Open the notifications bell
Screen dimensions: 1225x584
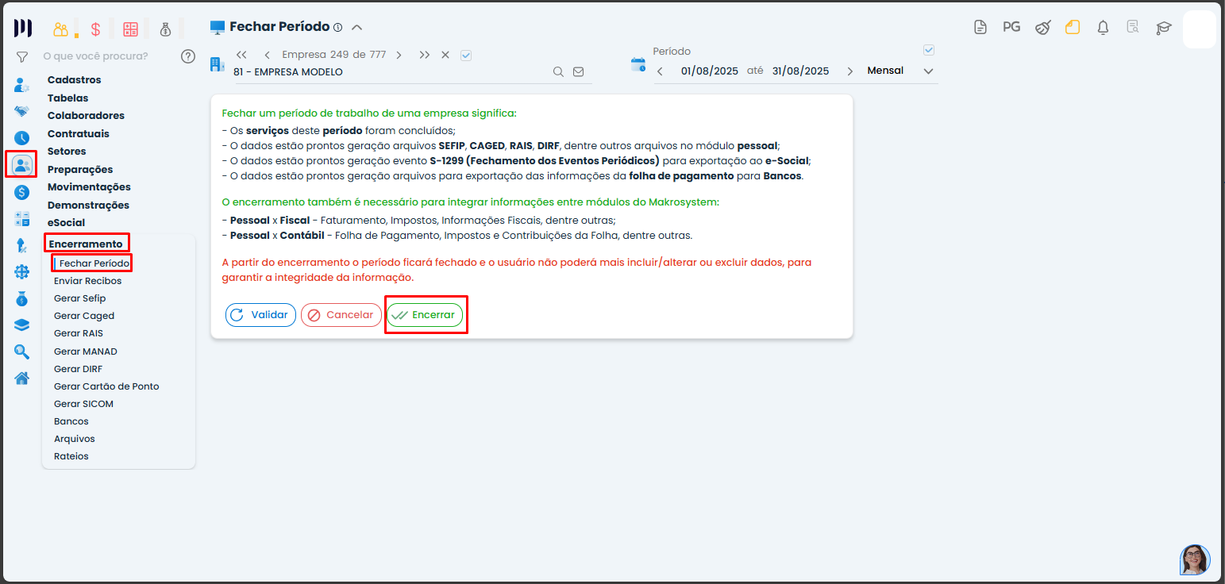[1103, 28]
